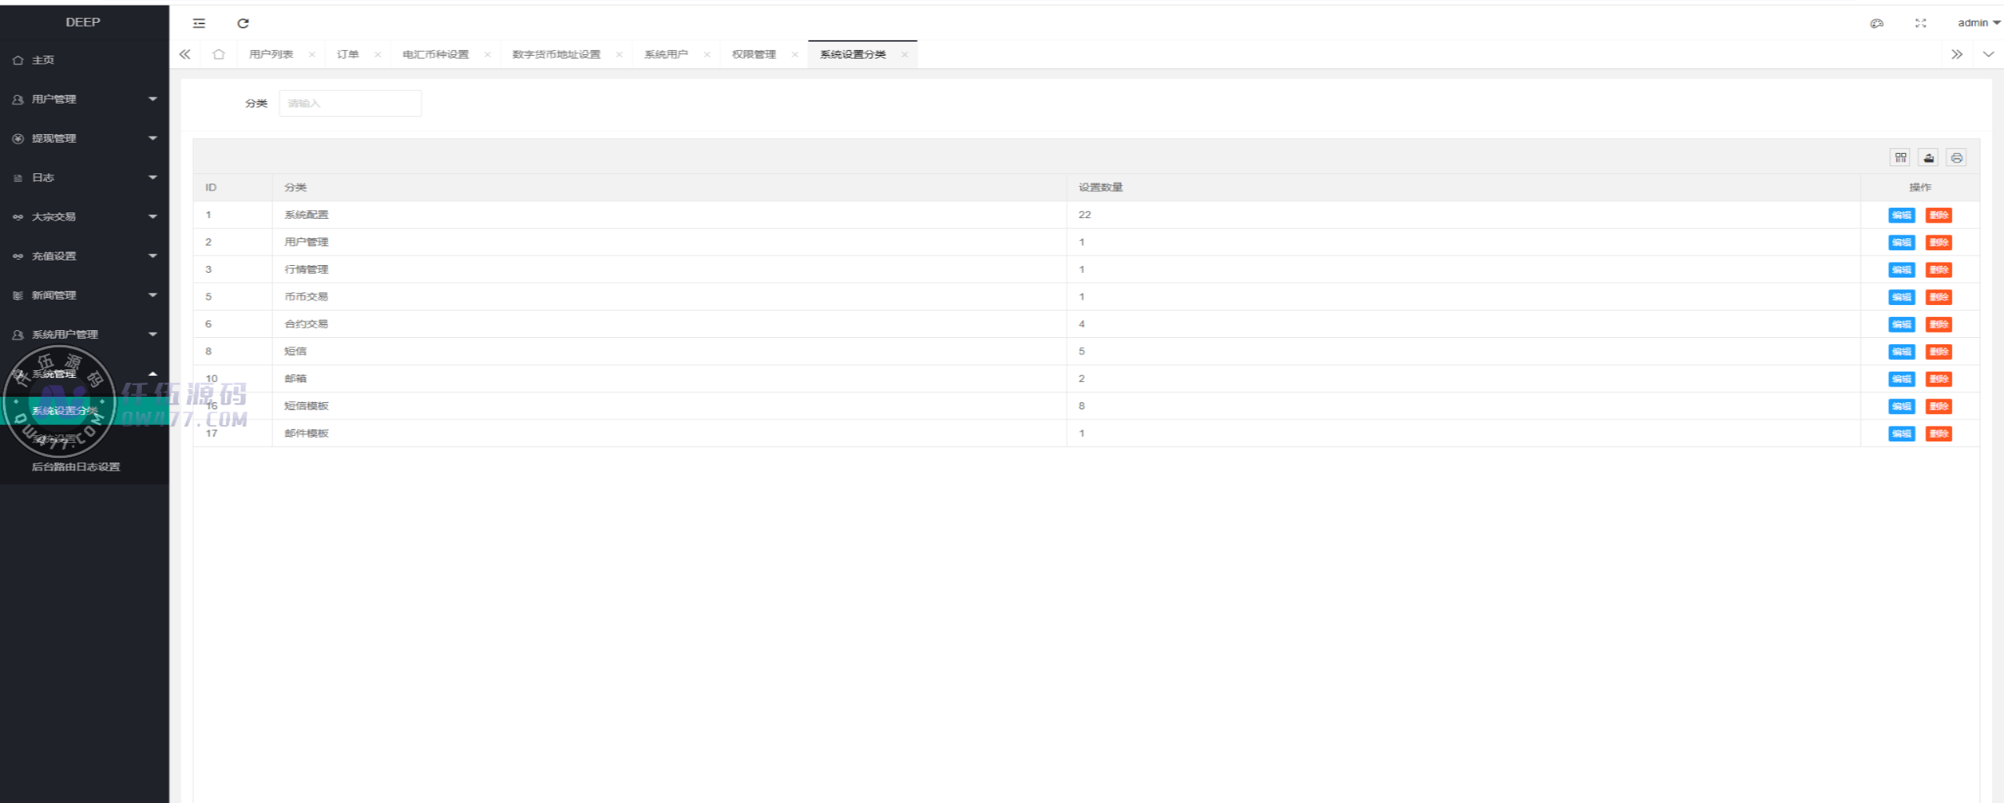
Task: Click the refresh page icon
Action: [x=243, y=24]
